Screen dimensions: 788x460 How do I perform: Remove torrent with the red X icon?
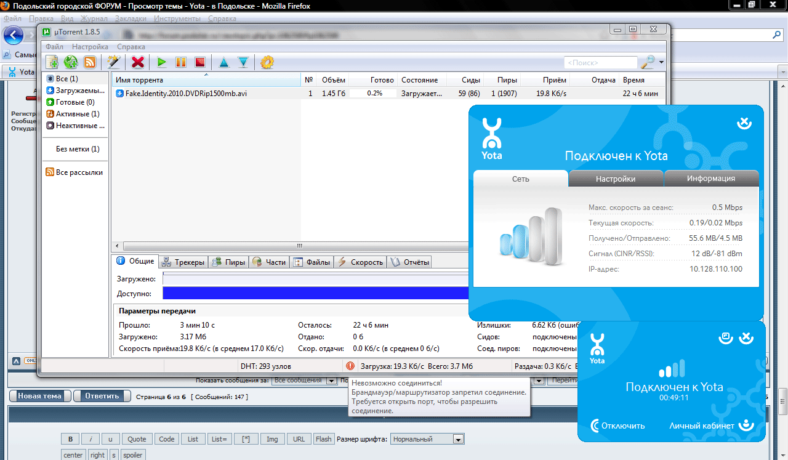138,62
